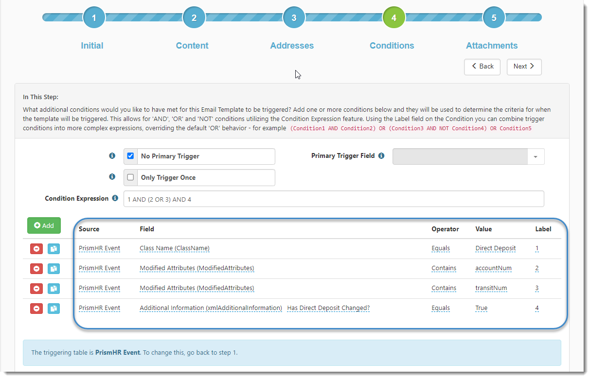
Task: Remove the transitNum condition row
Action: point(36,289)
